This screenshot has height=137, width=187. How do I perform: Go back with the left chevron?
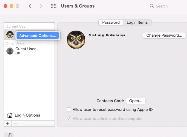pyautogui.click(x=30, y=6)
